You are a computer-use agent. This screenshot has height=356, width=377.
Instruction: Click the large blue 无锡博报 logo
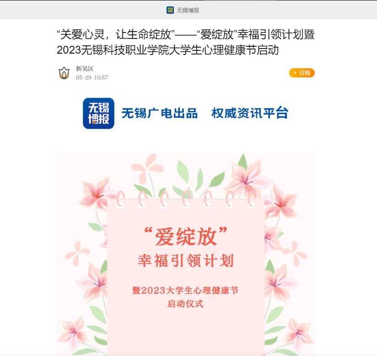coord(98,113)
